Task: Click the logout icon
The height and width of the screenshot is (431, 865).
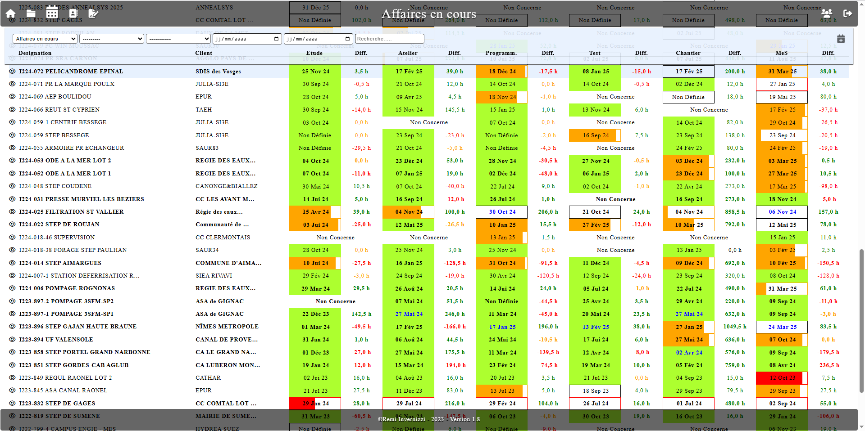Action: 847,13
